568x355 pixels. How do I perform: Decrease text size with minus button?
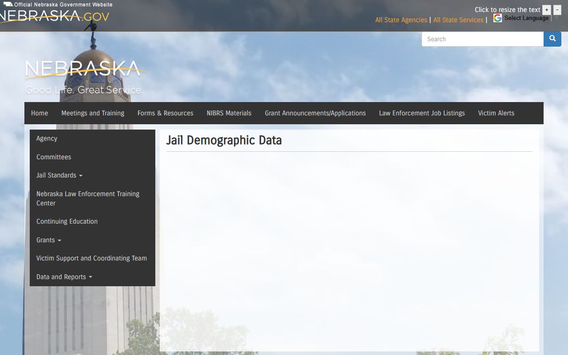click(557, 10)
